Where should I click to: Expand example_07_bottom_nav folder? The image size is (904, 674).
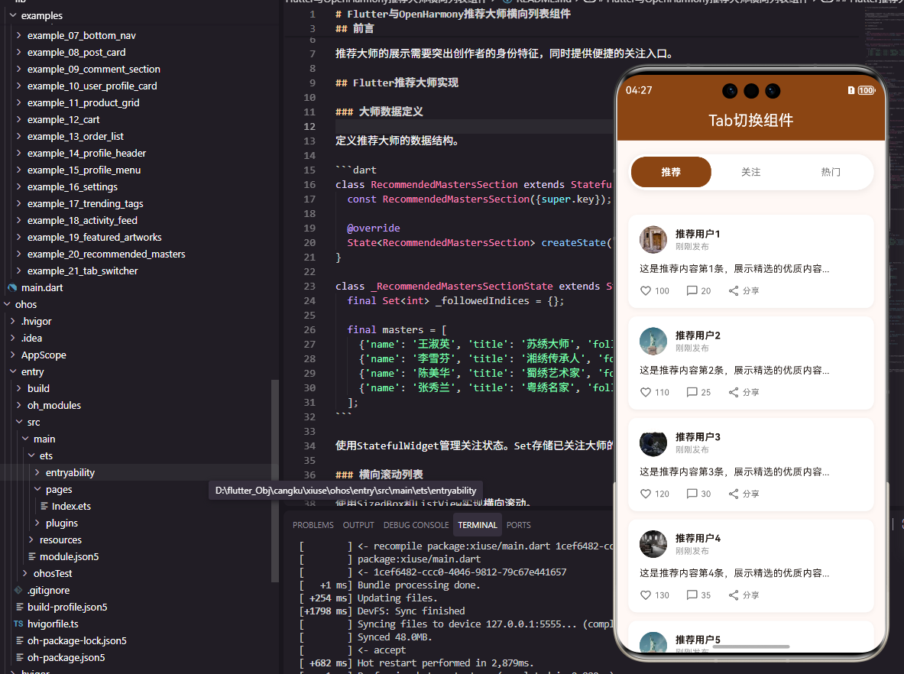tap(19, 36)
